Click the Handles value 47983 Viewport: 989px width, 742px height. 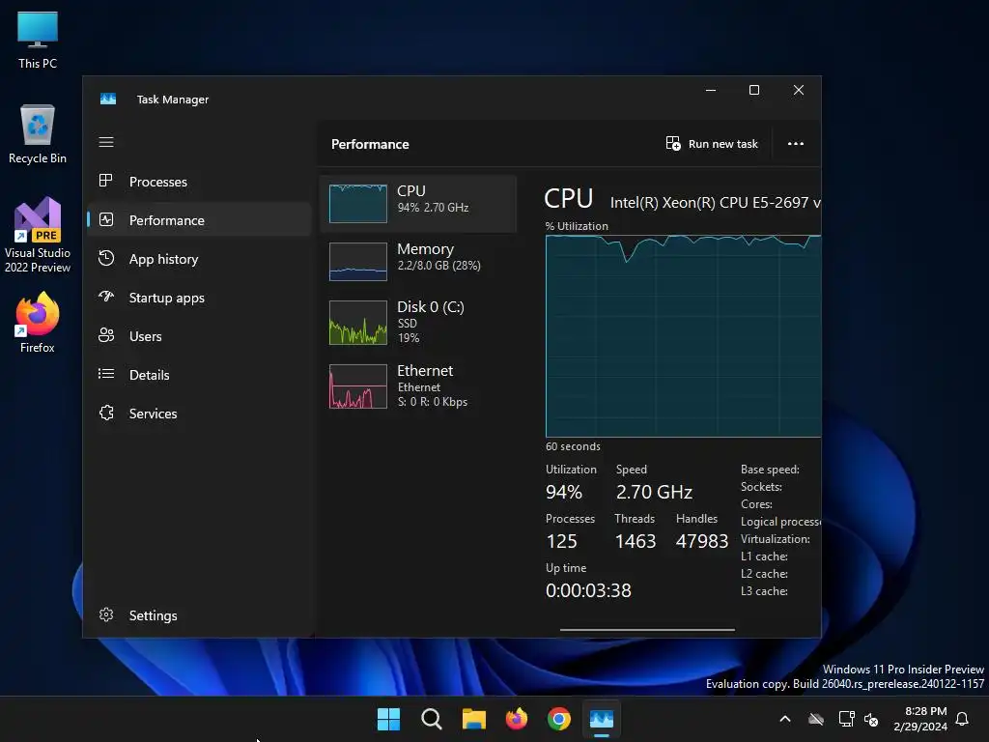point(701,541)
